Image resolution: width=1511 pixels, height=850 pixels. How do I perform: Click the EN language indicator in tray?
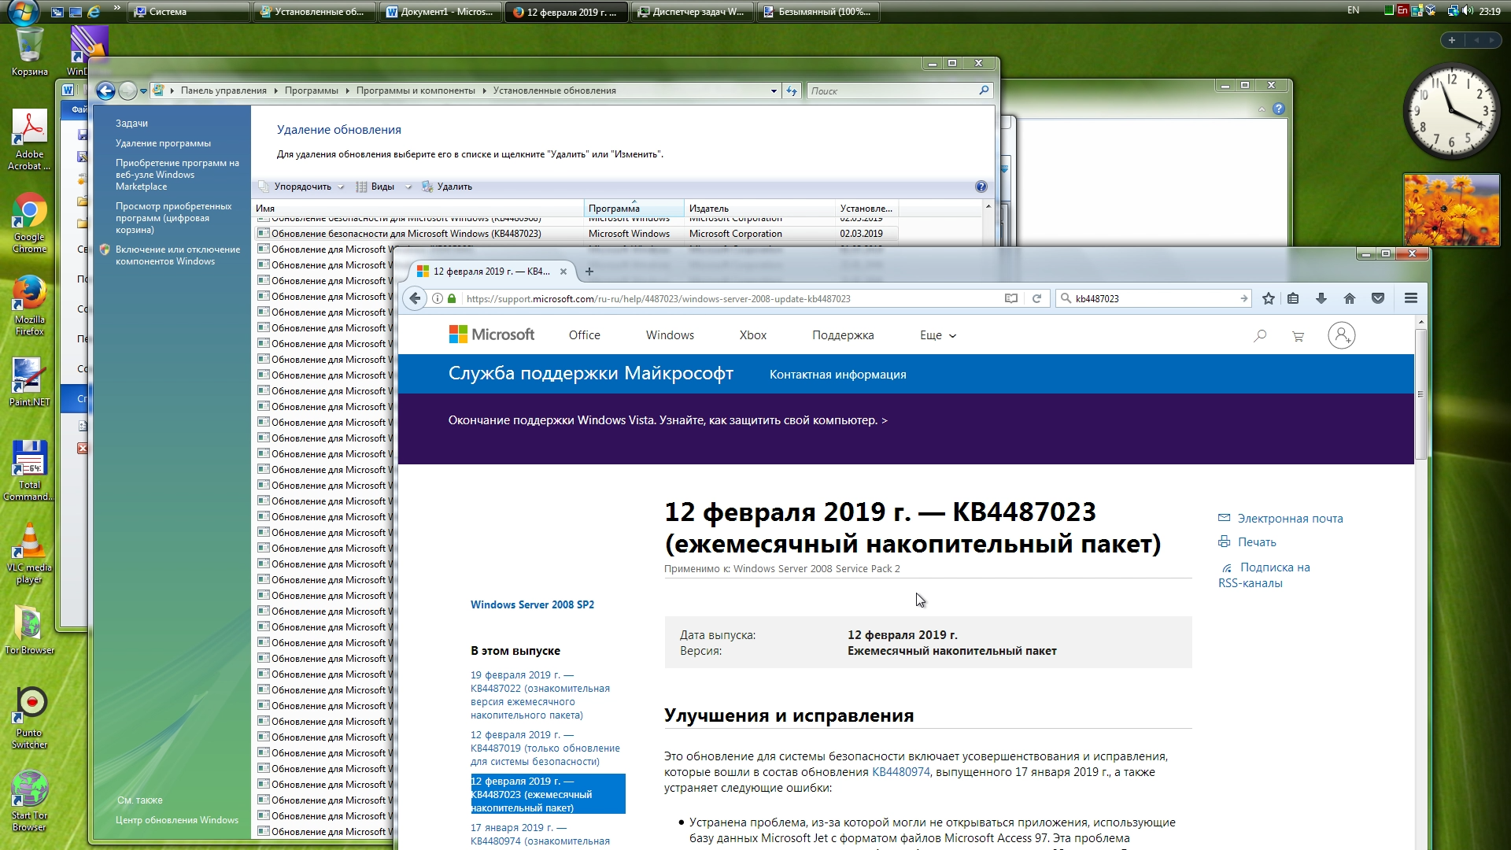1353,10
